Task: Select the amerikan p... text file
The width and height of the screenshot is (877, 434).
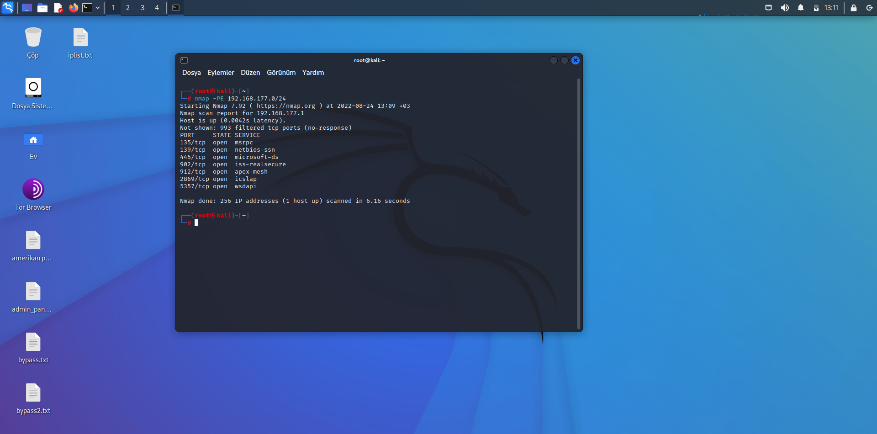Action: (x=33, y=246)
